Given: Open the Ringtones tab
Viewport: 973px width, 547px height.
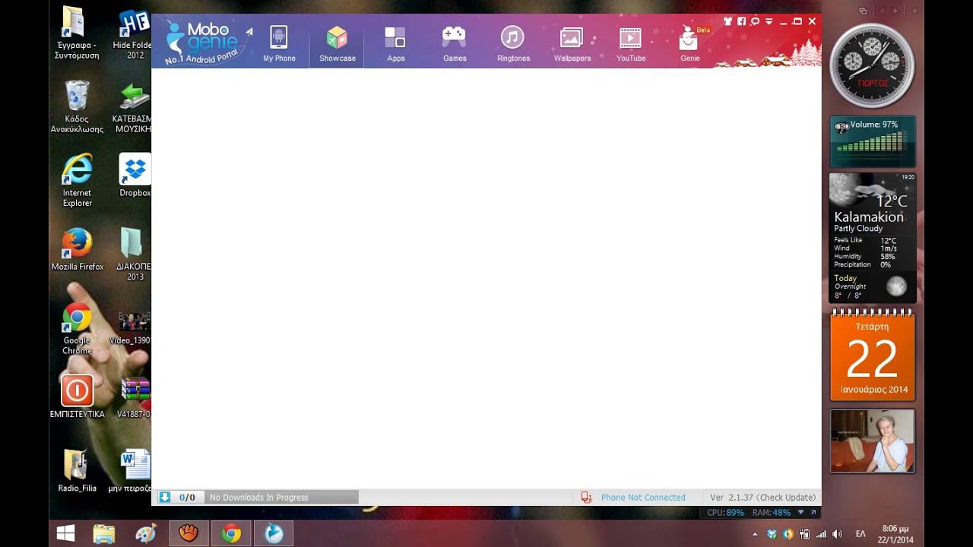Looking at the screenshot, I should pos(513,44).
